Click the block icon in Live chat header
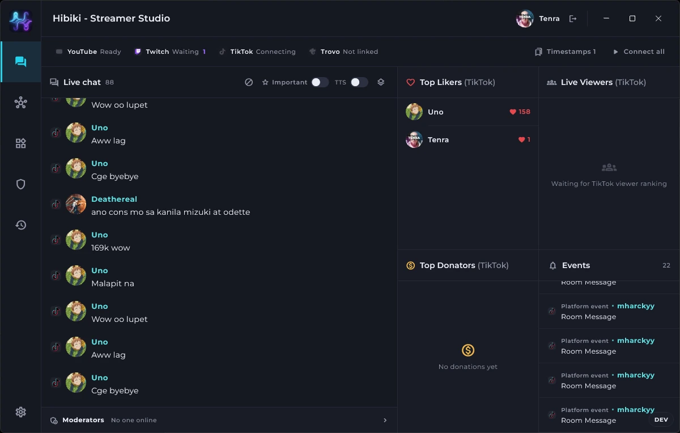 (x=249, y=82)
